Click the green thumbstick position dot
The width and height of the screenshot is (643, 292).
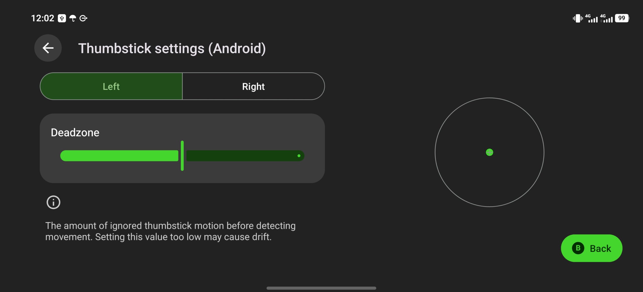[490, 152]
